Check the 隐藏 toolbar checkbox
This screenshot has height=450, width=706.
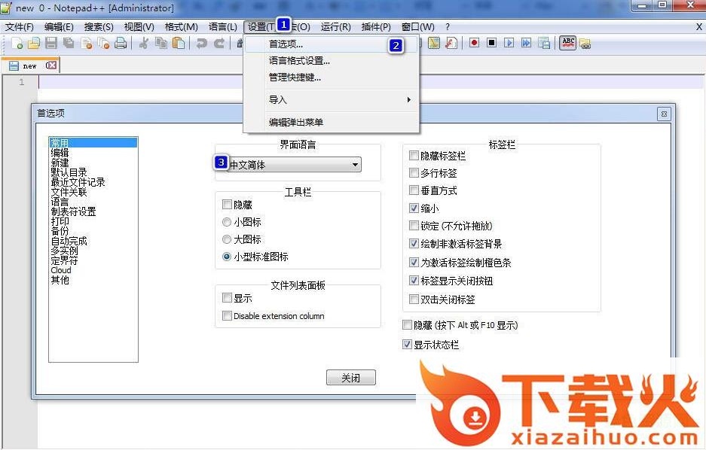pyautogui.click(x=227, y=205)
